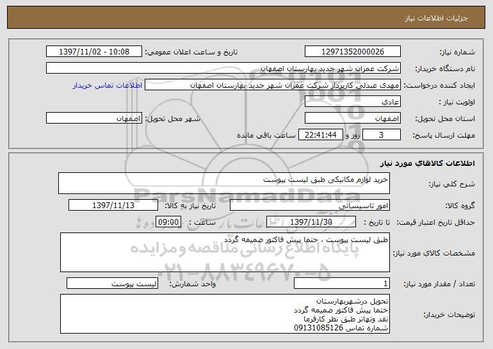
Task: Click the request creator field مهدی عبدلی
Action: click(x=273, y=85)
